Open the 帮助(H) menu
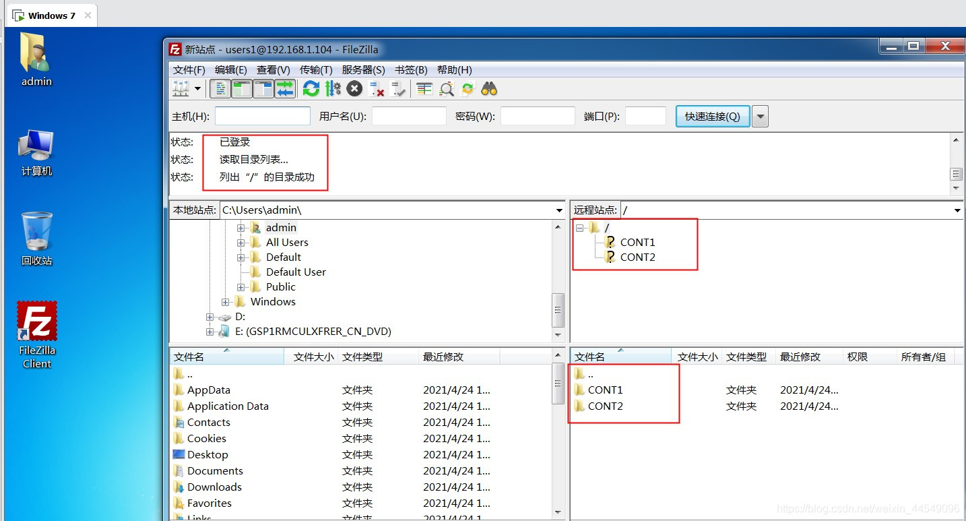 coord(455,69)
